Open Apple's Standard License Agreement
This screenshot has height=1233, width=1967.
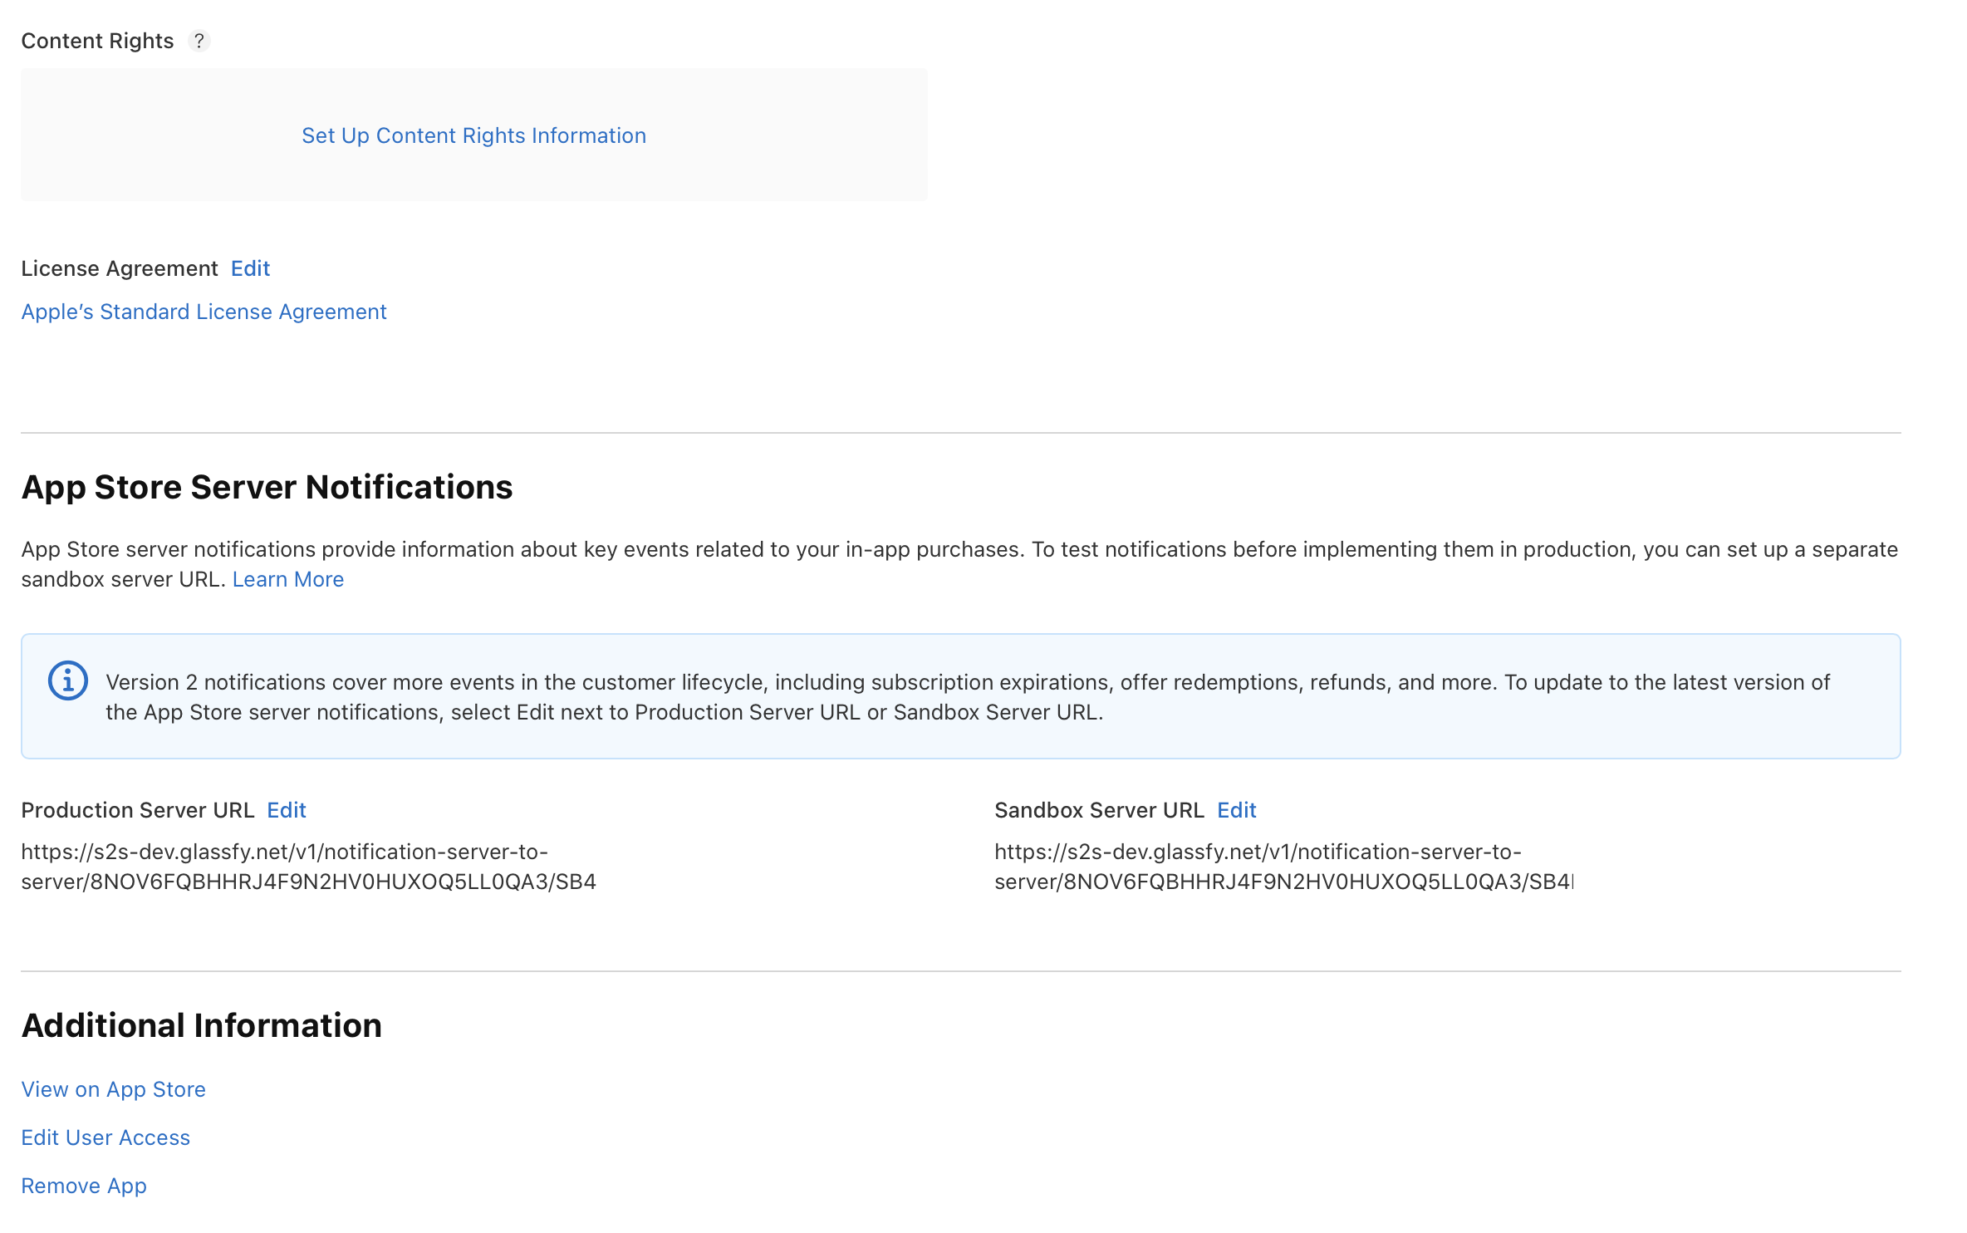click(x=204, y=312)
